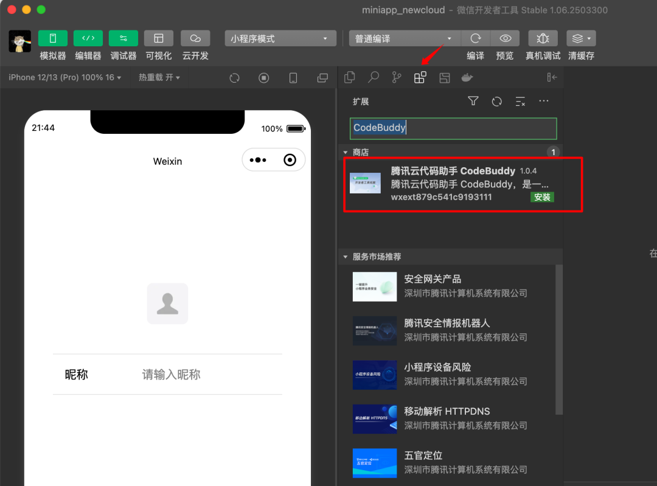657x486 pixels.
Task: Open iPhone 12/13 (Pro) device dropdown
Action: point(65,77)
